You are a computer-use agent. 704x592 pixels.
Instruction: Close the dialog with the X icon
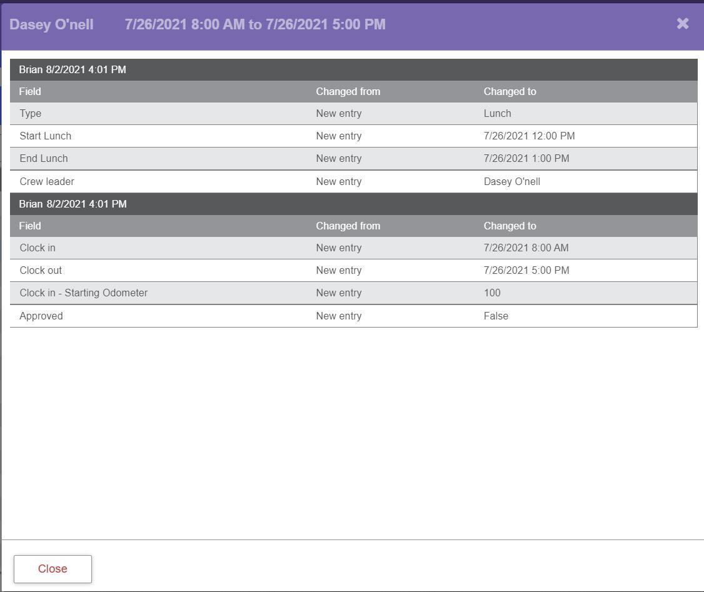tap(682, 24)
